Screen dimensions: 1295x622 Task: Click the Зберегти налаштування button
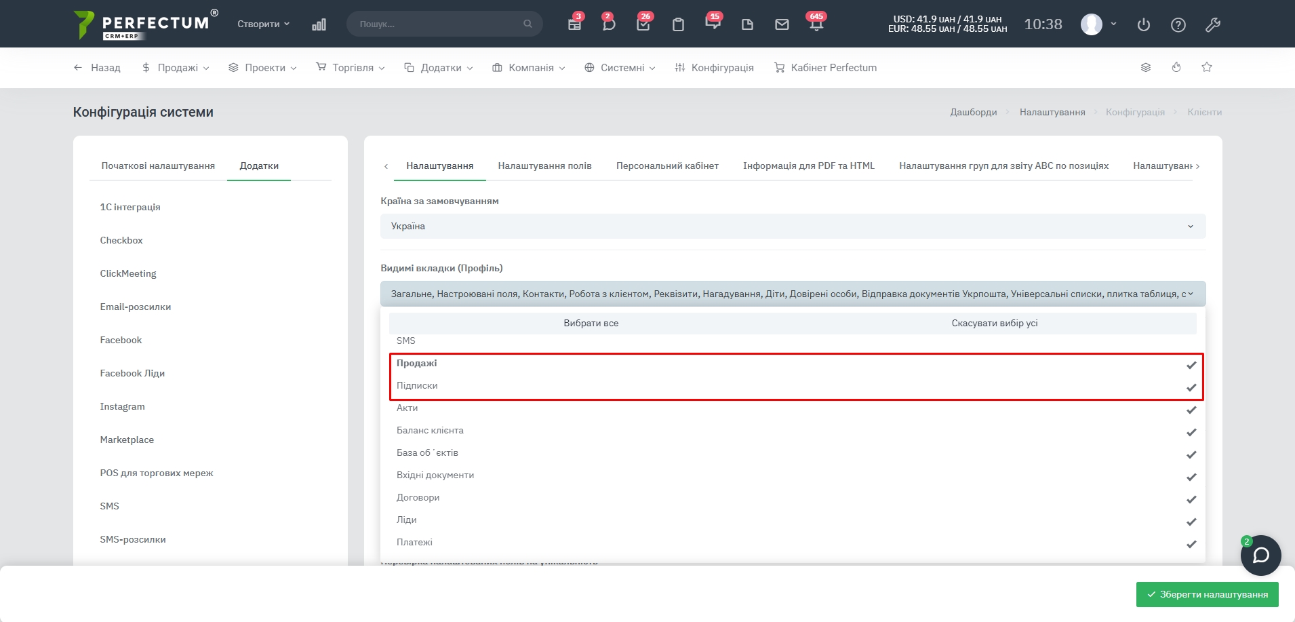click(1207, 594)
